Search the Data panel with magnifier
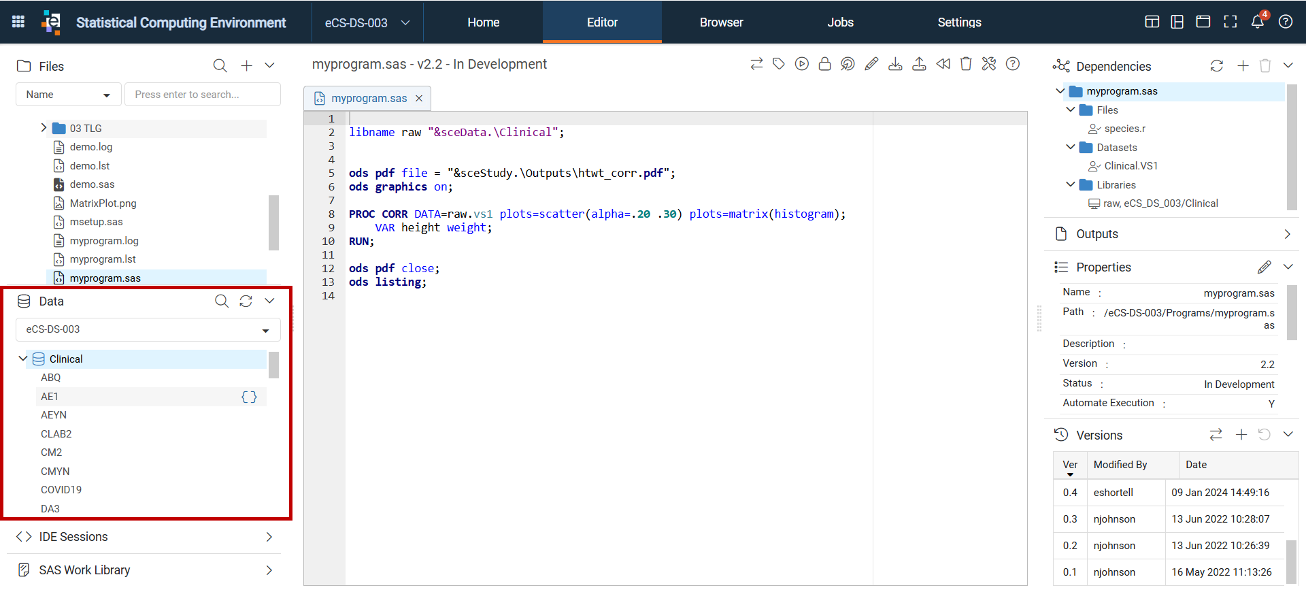Image resolution: width=1306 pixels, height=592 pixels. [x=222, y=301]
